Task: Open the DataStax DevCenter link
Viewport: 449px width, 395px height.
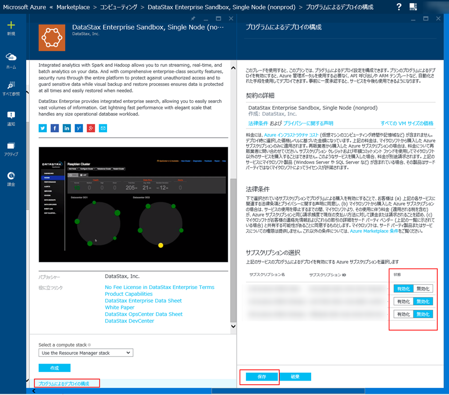Action: coord(130,321)
